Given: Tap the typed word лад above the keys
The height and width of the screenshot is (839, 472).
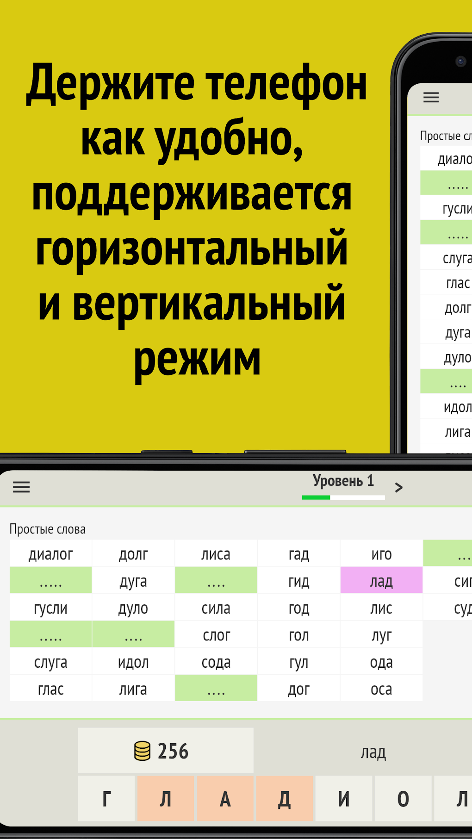Looking at the screenshot, I should tap(373, 752).
